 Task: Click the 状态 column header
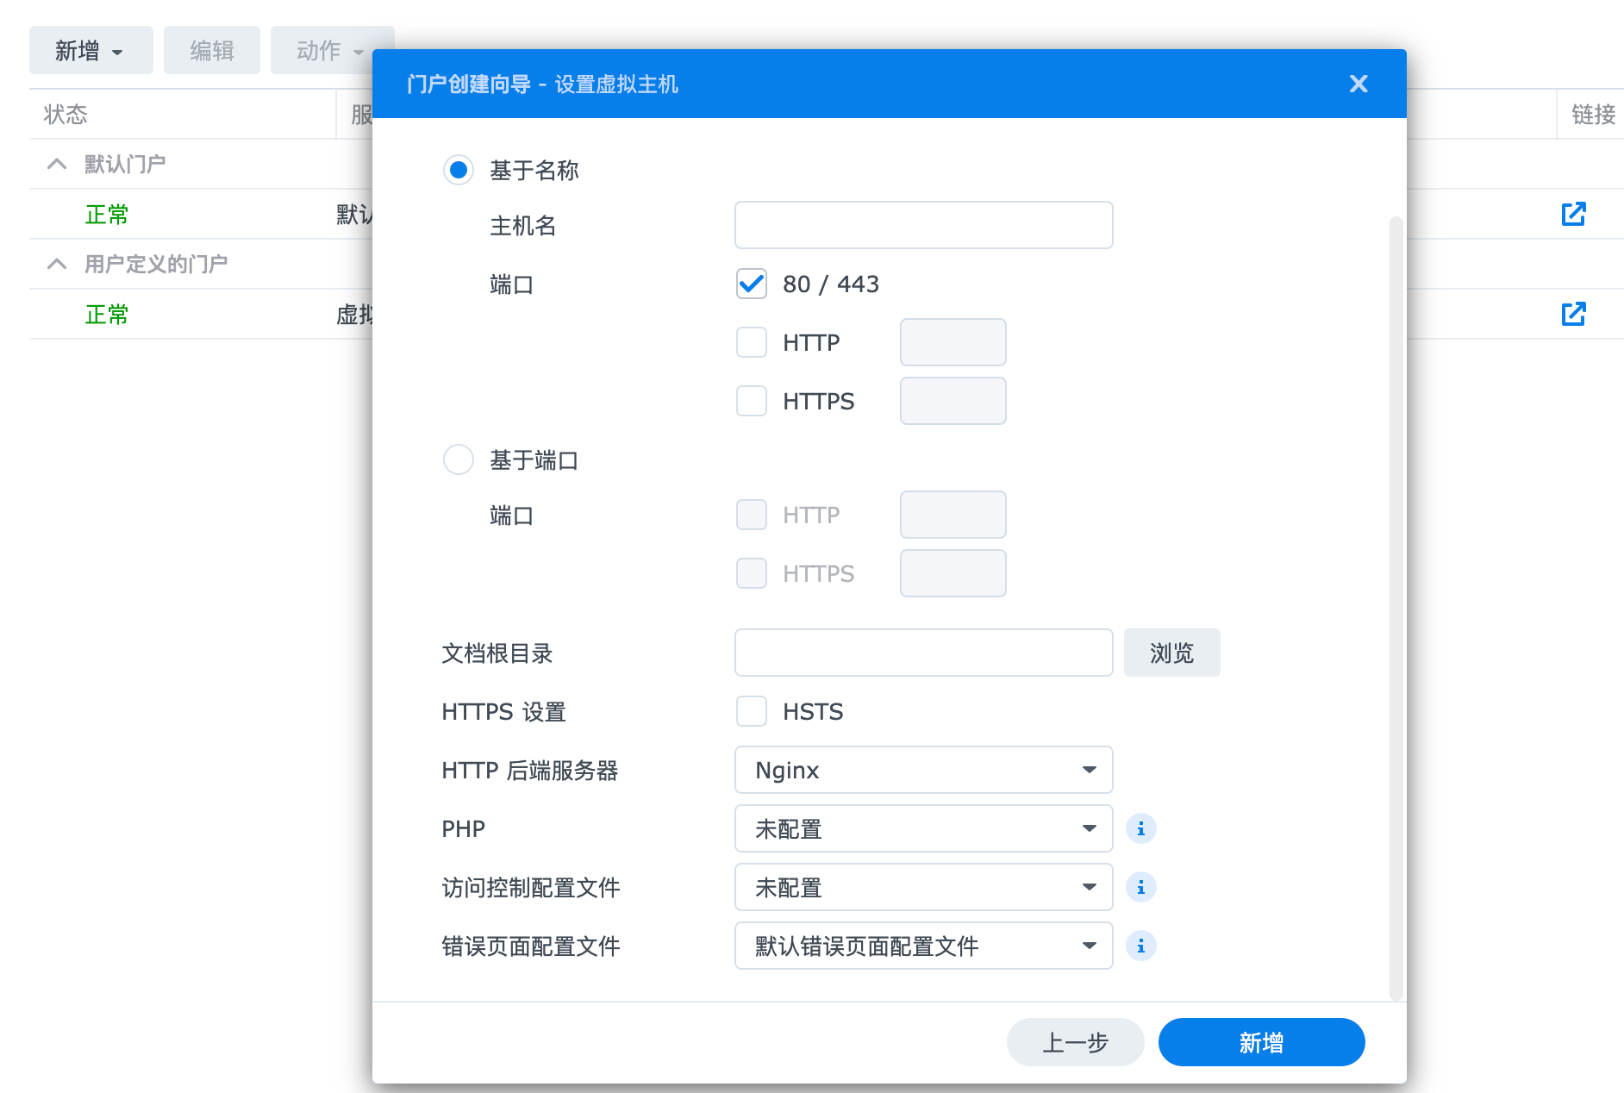point(183,114)
